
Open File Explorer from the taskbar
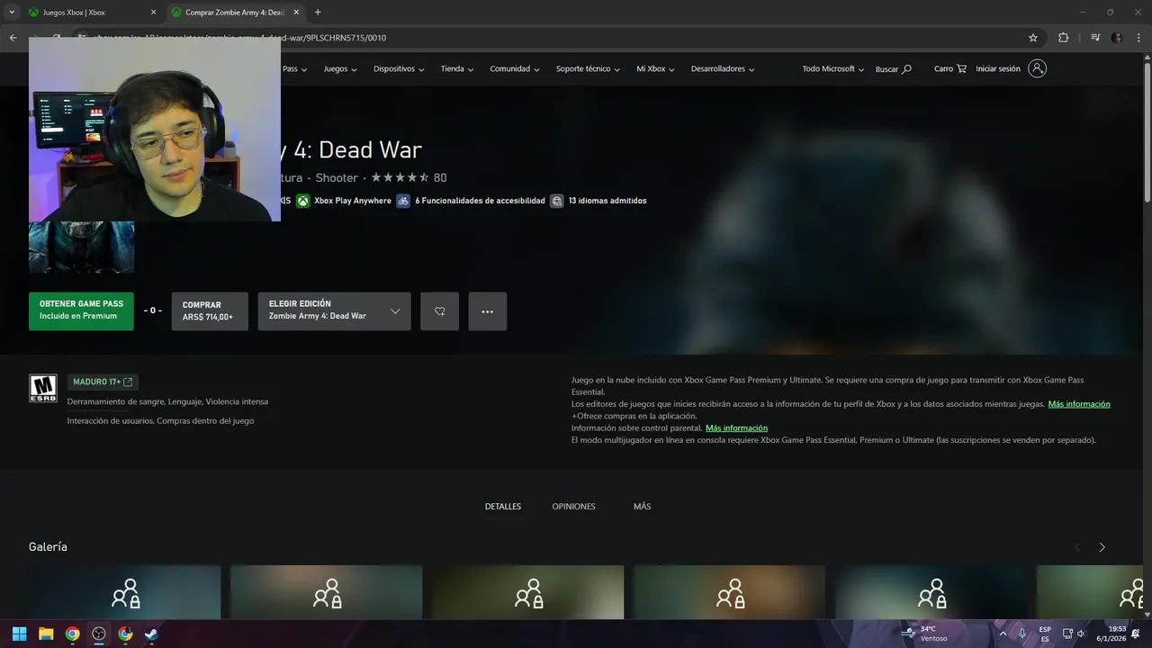tap(46, 634)
